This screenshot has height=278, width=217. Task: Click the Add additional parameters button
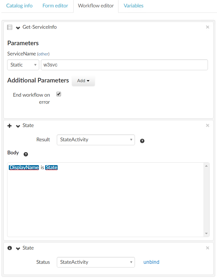pos(83,81)
